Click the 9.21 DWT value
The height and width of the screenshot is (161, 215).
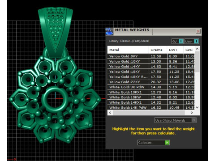[x=173, y=102]
